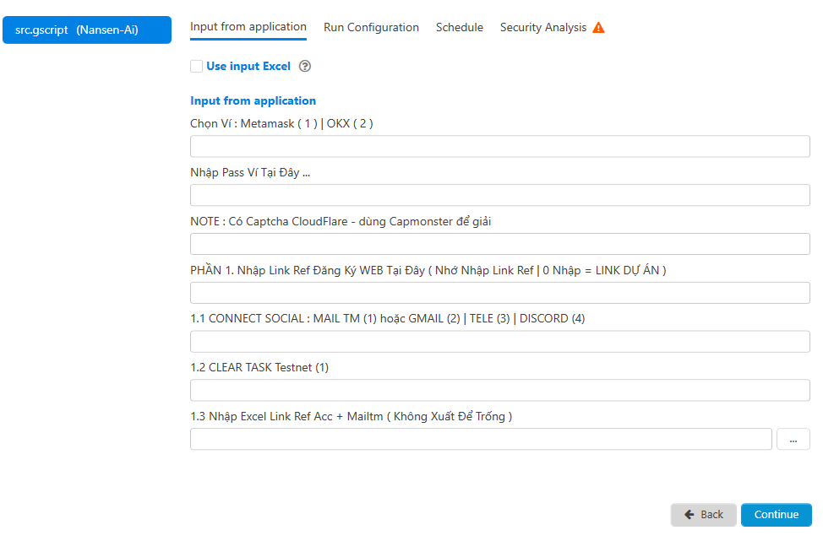Click the Security Analysis warning triangle icon
This screenshot has width=823, height=541.
(598, 27)
